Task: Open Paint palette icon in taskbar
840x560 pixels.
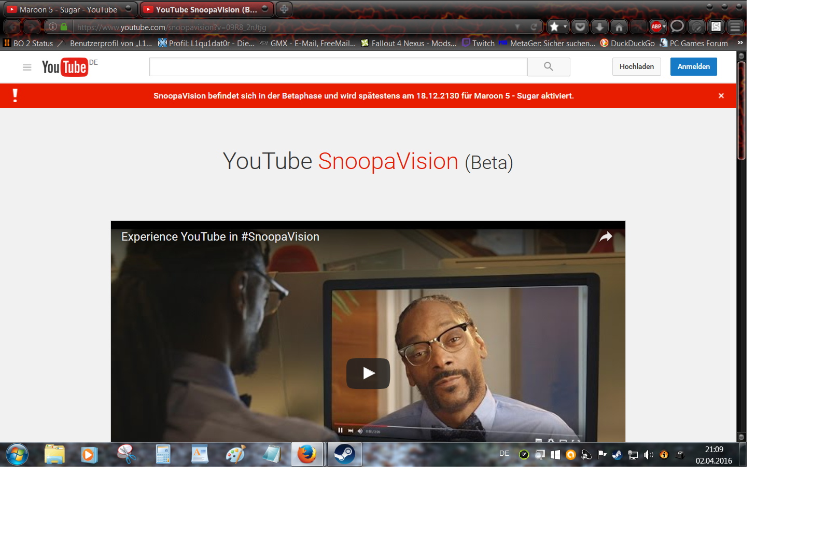Action: pyautogui.click(x=235, y=455)
